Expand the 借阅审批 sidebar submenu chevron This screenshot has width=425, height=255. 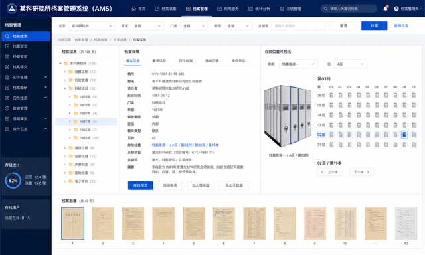tap(46, 118)
